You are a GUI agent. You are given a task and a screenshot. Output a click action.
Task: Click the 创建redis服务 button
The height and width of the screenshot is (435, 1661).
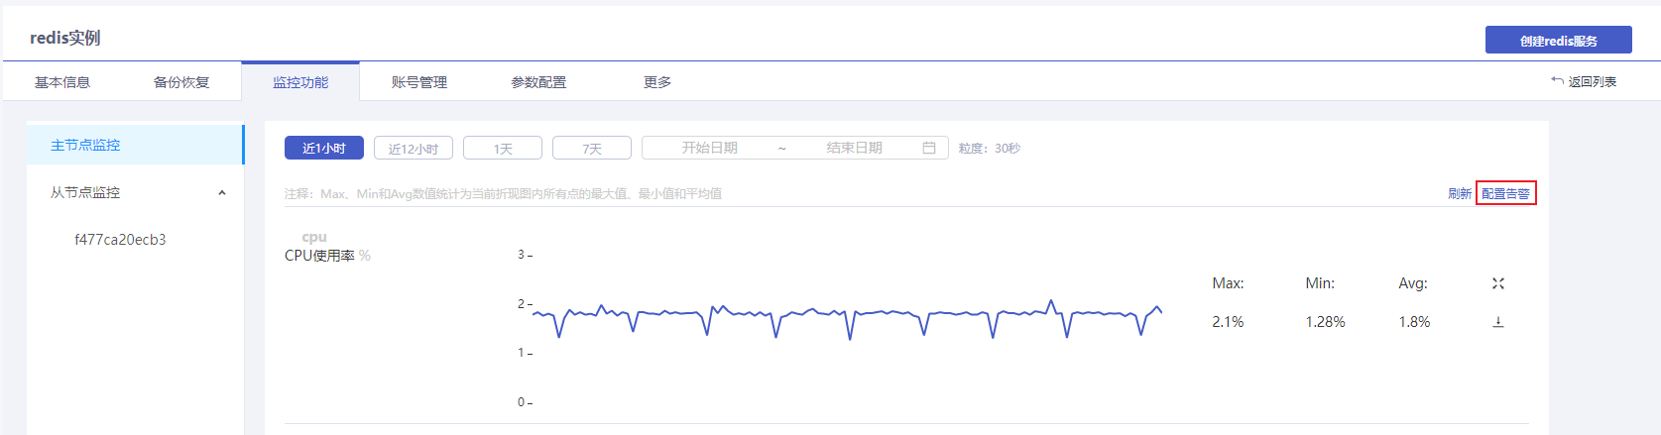[x=1558, y=41]
